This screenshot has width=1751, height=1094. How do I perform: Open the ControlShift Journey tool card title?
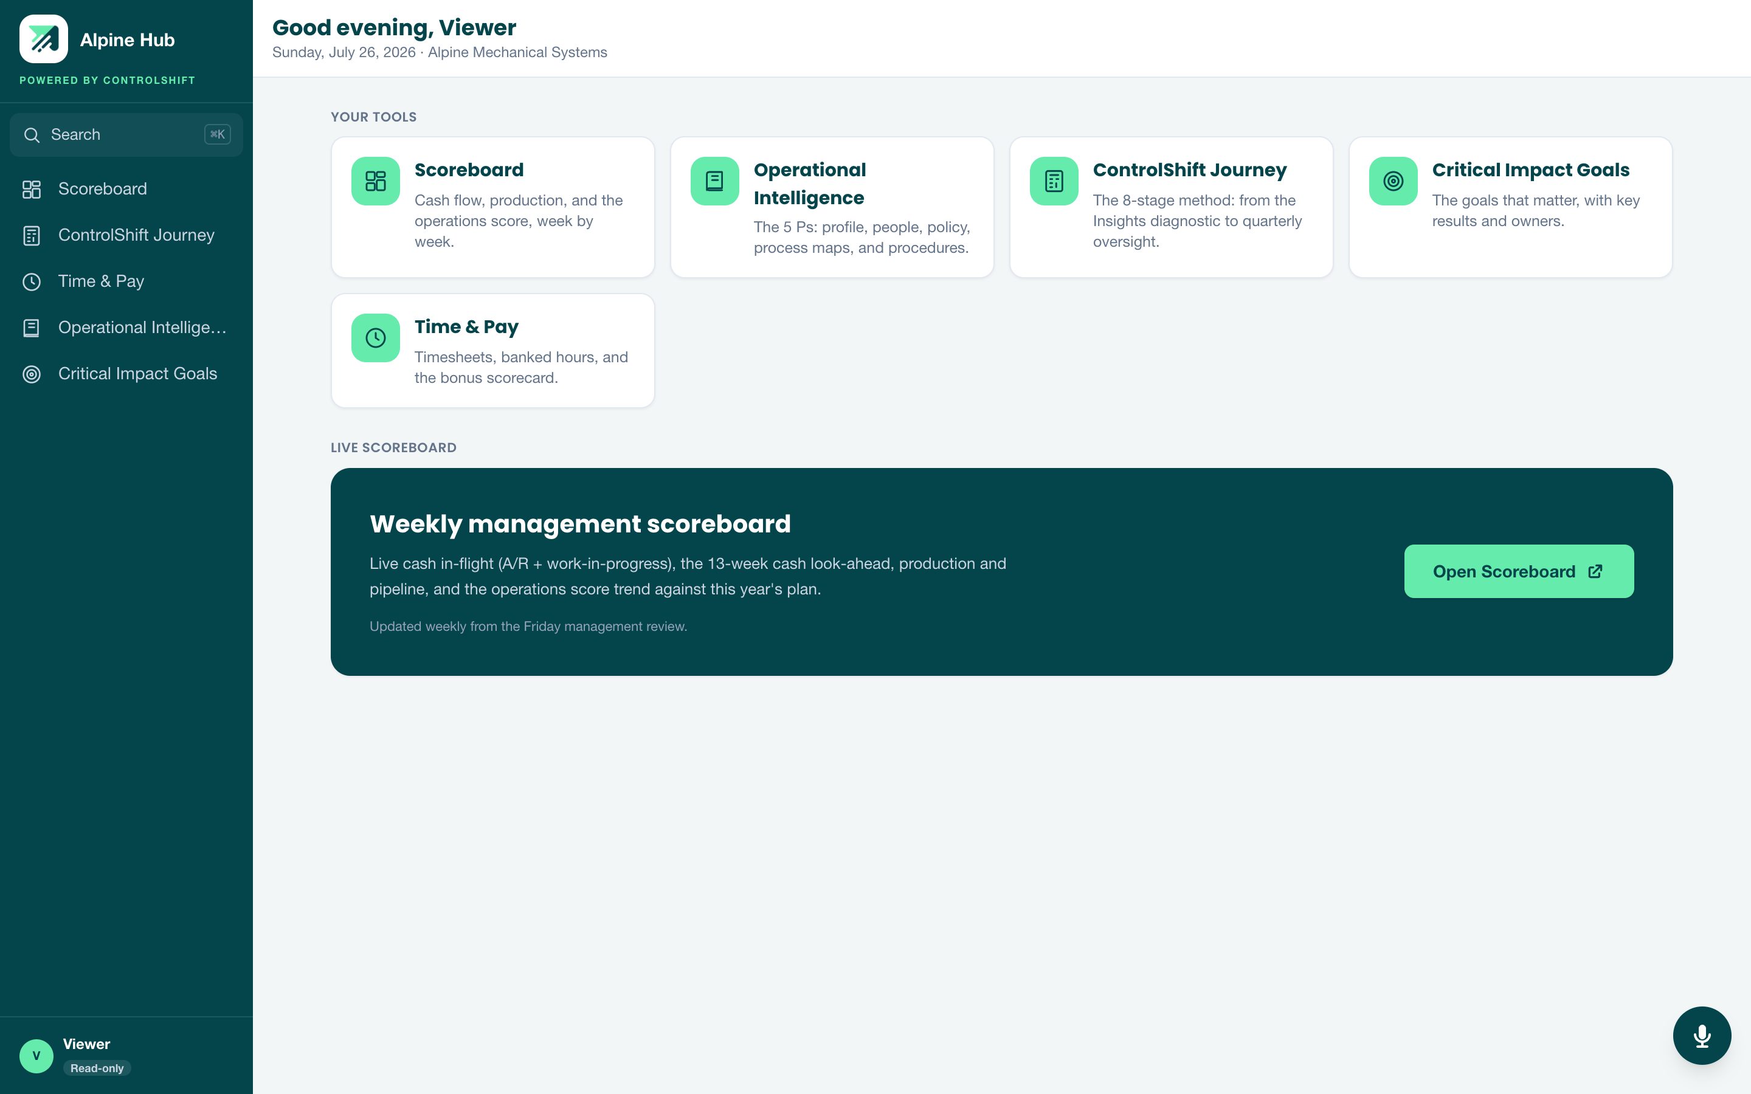pyautogui.click(x=1189, y=170)
